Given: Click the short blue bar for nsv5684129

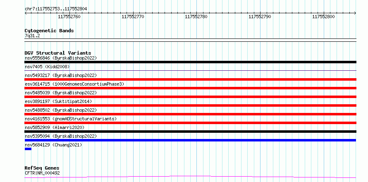Looking at the screenshot, I should click(x=28, y=149).
